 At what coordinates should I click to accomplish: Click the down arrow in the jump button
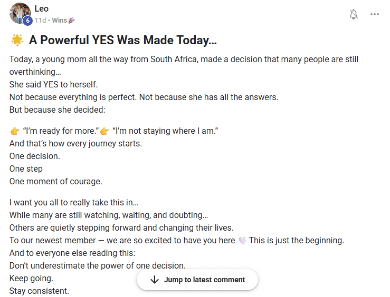coord(154,280)
